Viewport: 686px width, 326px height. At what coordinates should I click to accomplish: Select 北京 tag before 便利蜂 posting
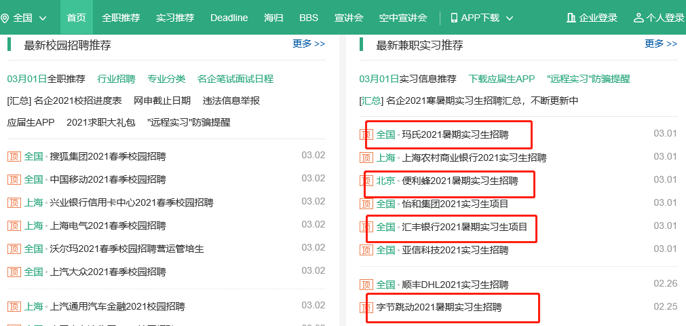385,181
